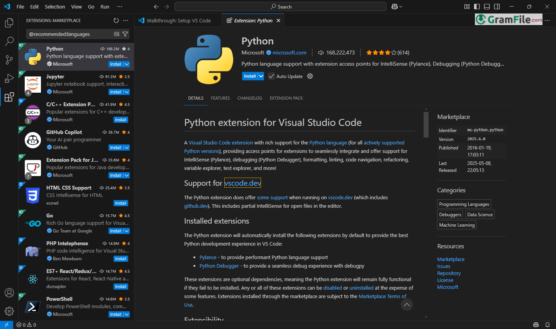Screen dimensions: 556x329
Task: Refresh the extensions list
Action: [x=116, y=20]
